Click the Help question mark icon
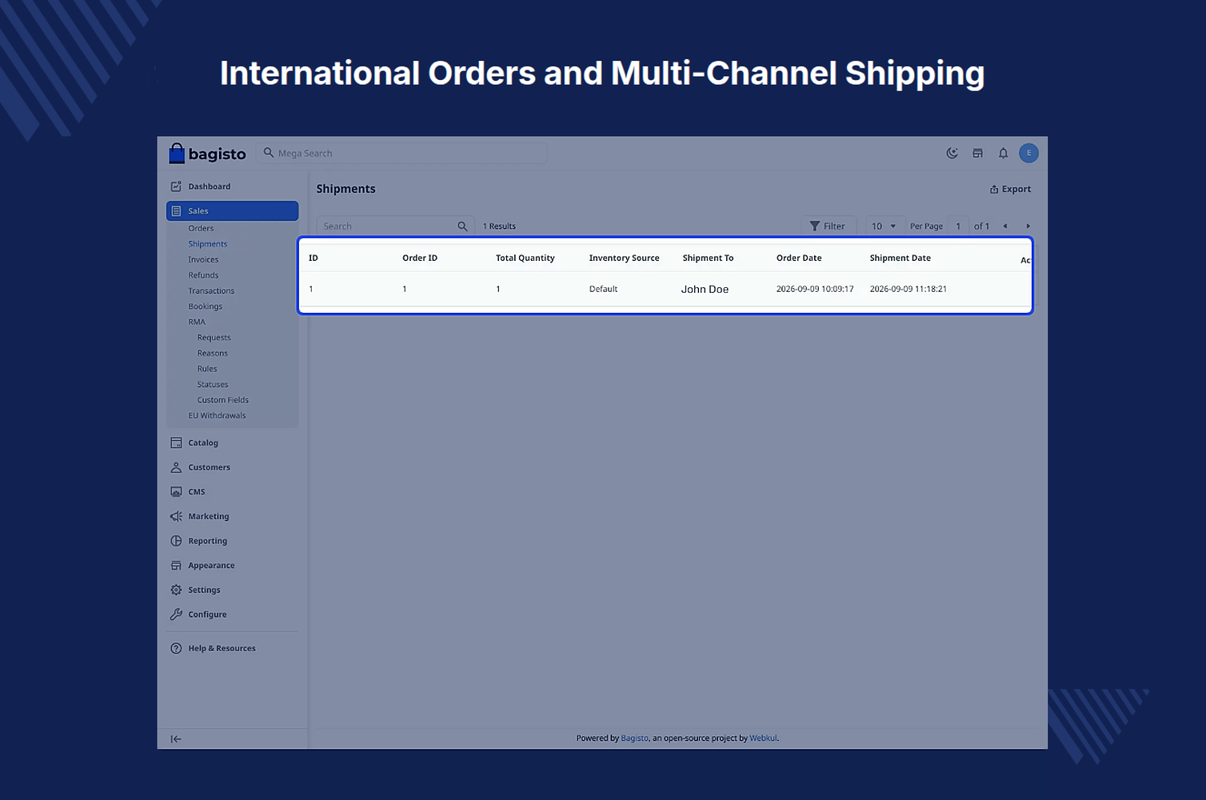1206x800 pixels. 176,648
